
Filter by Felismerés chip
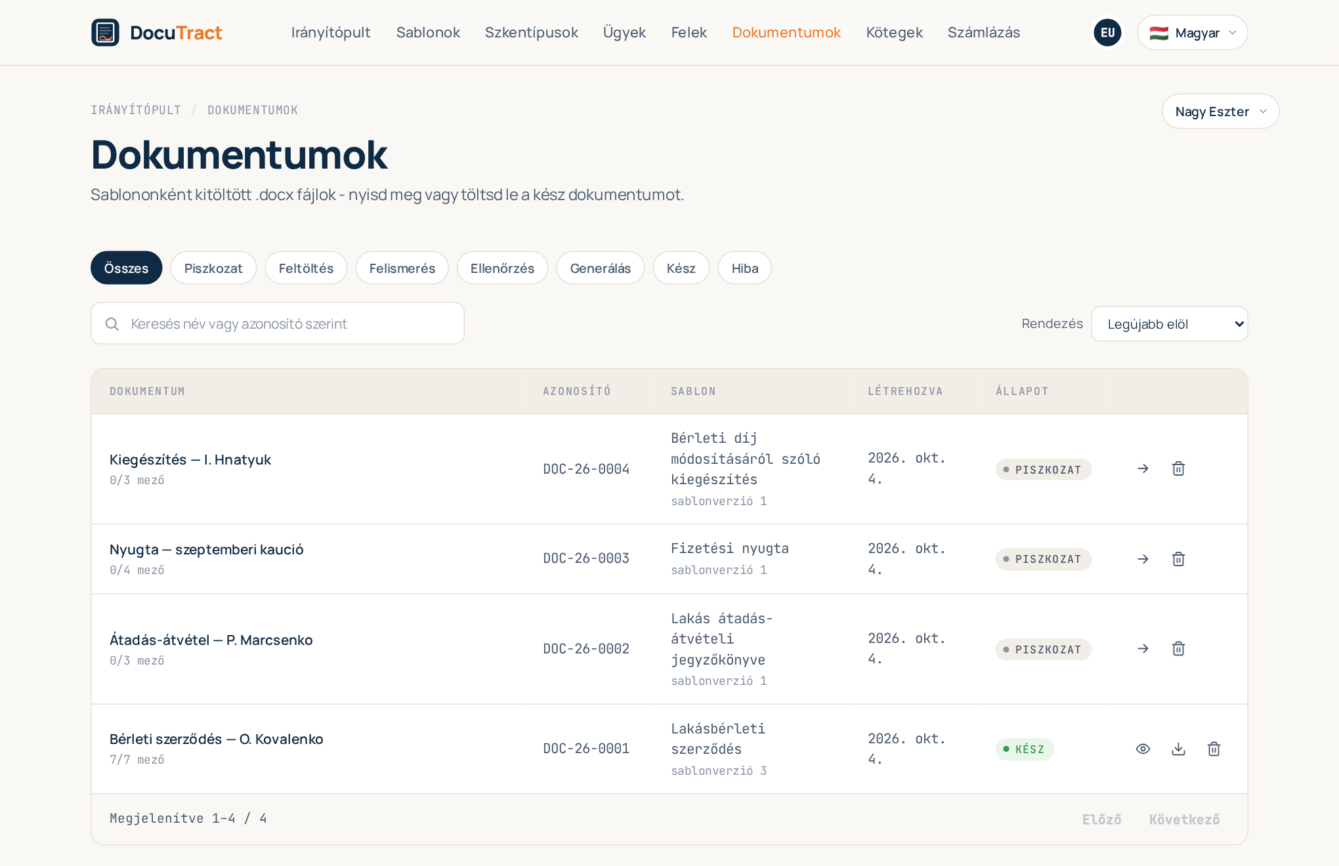(402, 268)
